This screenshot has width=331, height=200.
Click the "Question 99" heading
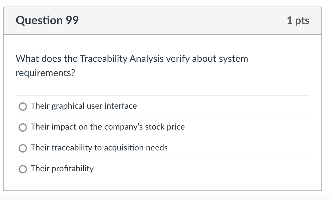point(47,20)
